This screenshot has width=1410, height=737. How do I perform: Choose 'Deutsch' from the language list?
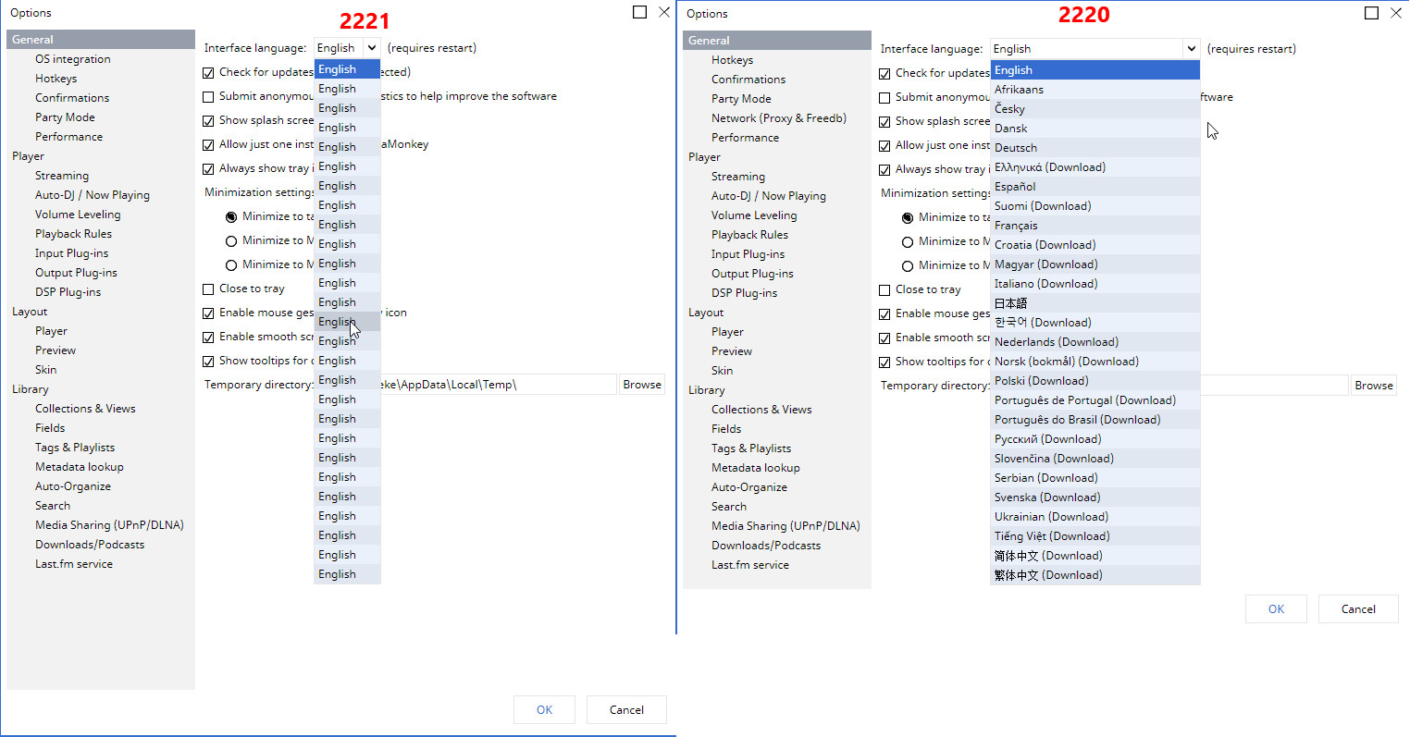coord(1015,148)
